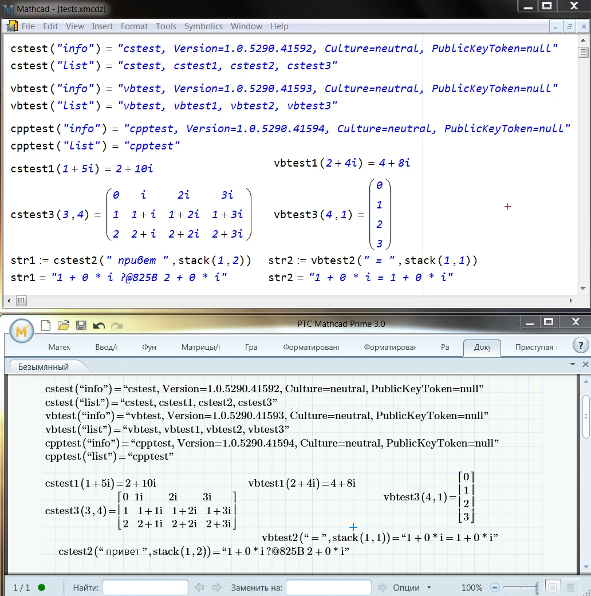Open the View menu in Mathcad

coord(74,26)
